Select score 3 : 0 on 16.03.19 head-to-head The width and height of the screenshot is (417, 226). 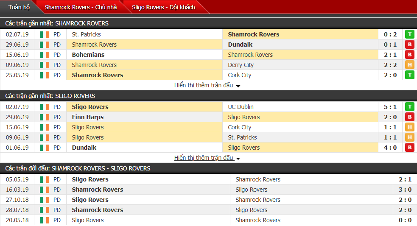405,190
